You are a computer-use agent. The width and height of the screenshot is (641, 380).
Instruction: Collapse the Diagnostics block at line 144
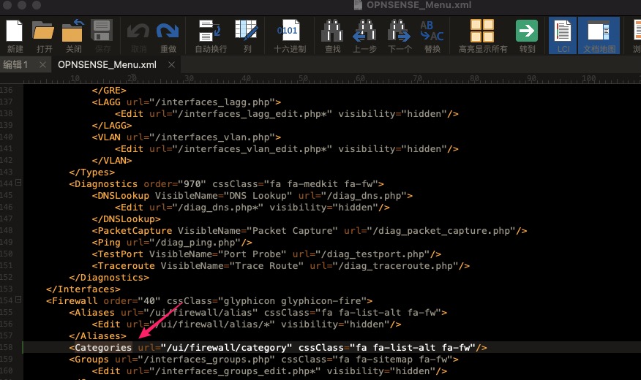[18, 184]
